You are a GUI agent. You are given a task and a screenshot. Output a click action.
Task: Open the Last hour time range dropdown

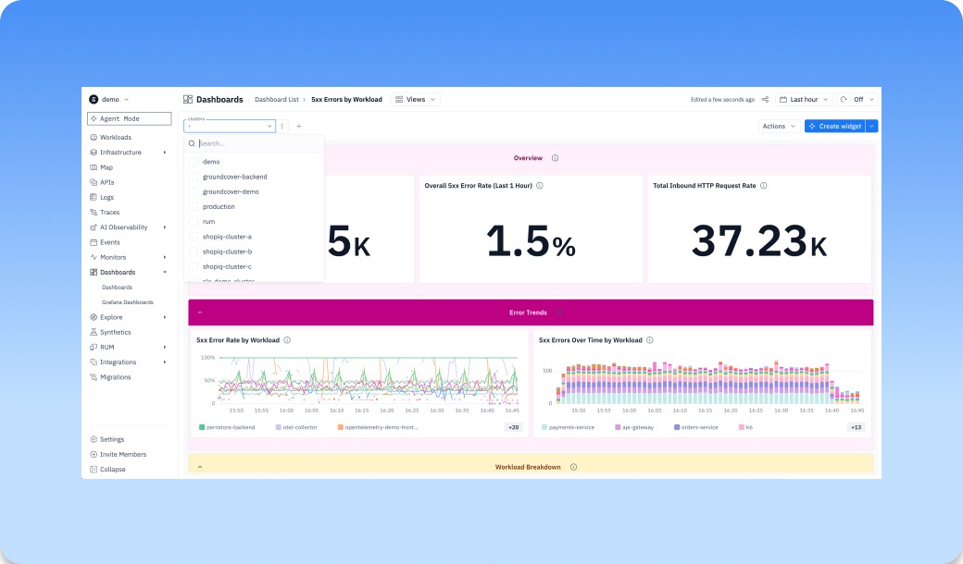804,99
